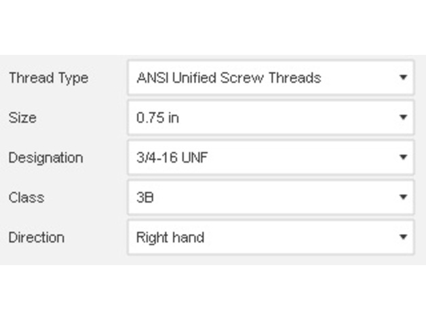Click the Class label

[26, 198]
